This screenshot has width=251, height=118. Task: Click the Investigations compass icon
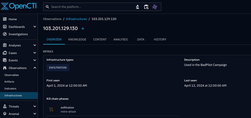[5, 34]
